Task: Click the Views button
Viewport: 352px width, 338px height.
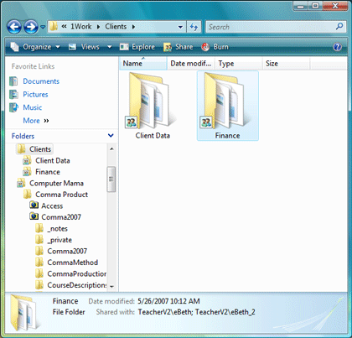Action: tap(84, 47)
